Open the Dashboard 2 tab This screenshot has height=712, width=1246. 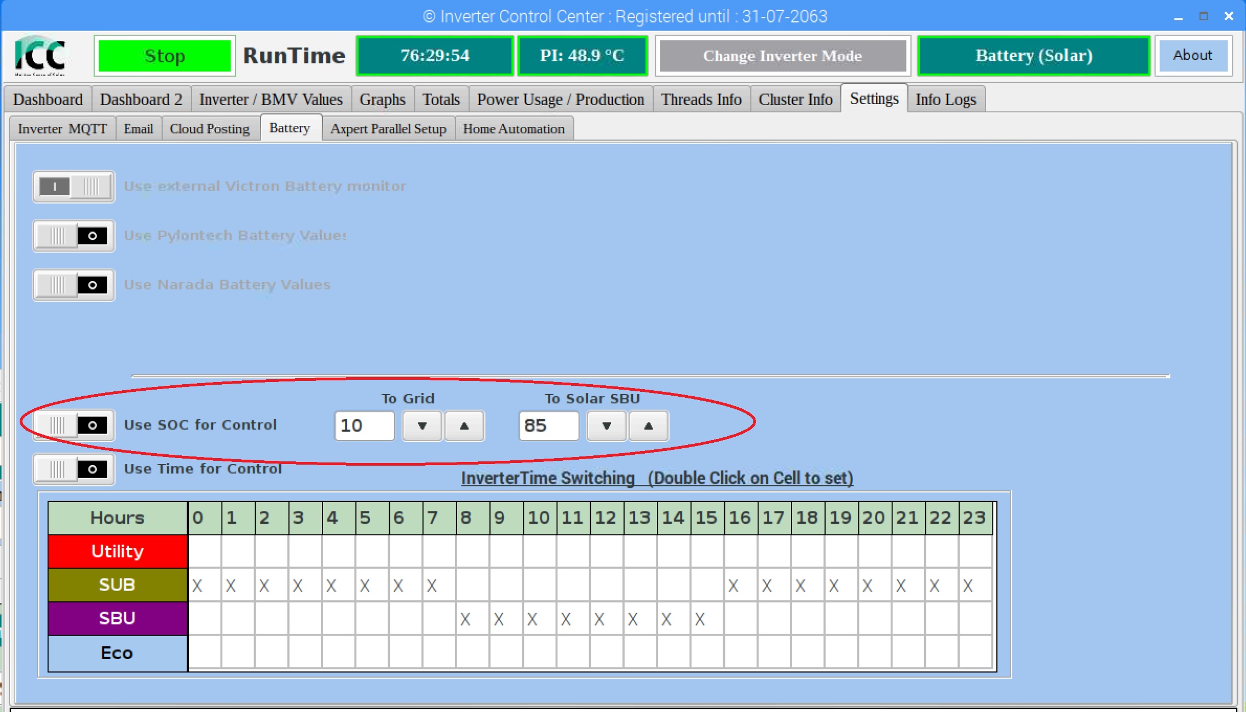[x=141, y=100]
